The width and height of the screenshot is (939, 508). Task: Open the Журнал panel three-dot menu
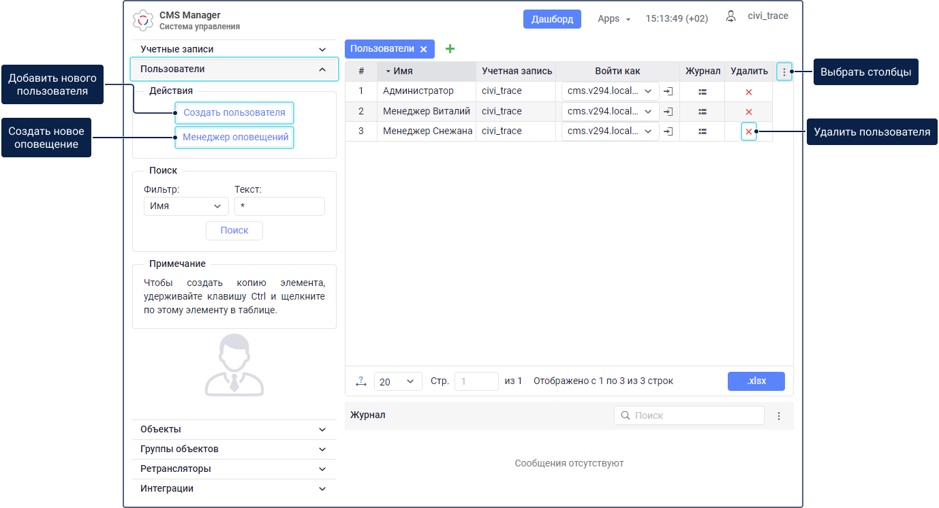click(779, 415)
